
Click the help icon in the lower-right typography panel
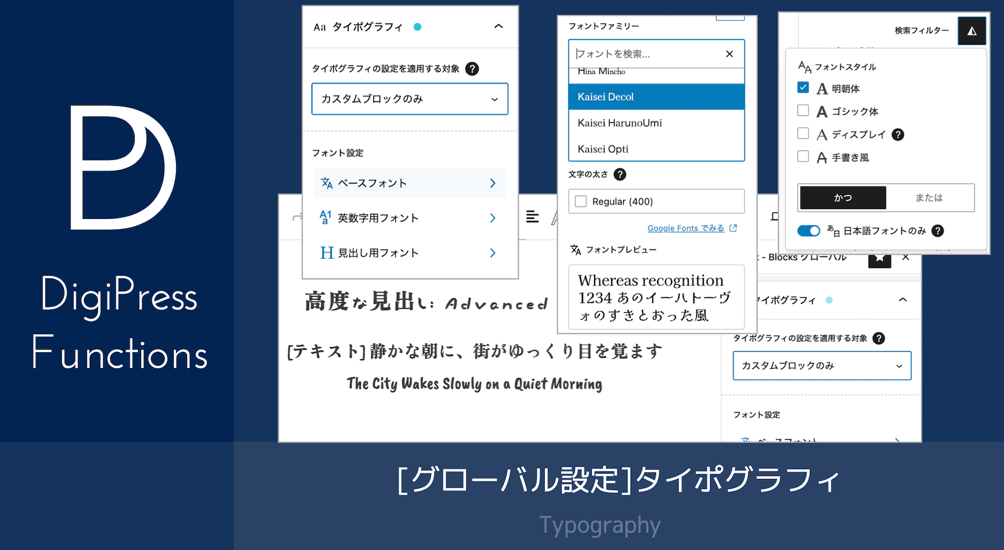point(879,339)
